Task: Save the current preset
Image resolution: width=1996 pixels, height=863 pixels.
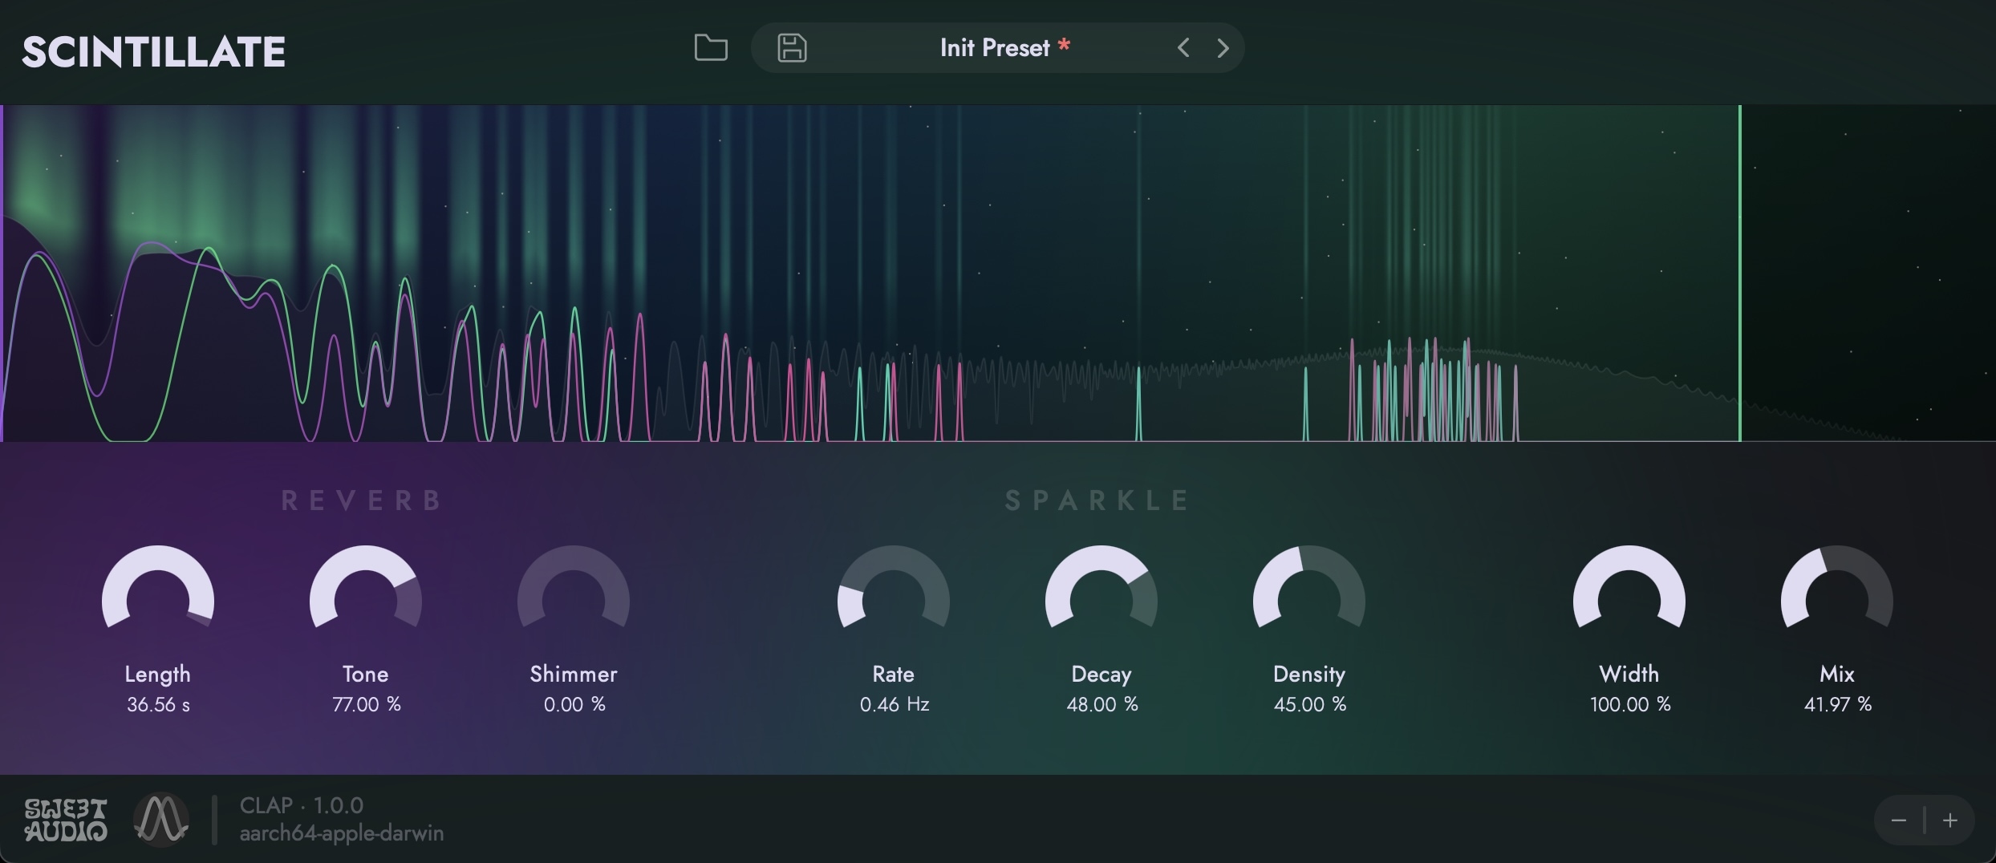Action: tap(792, 48)
